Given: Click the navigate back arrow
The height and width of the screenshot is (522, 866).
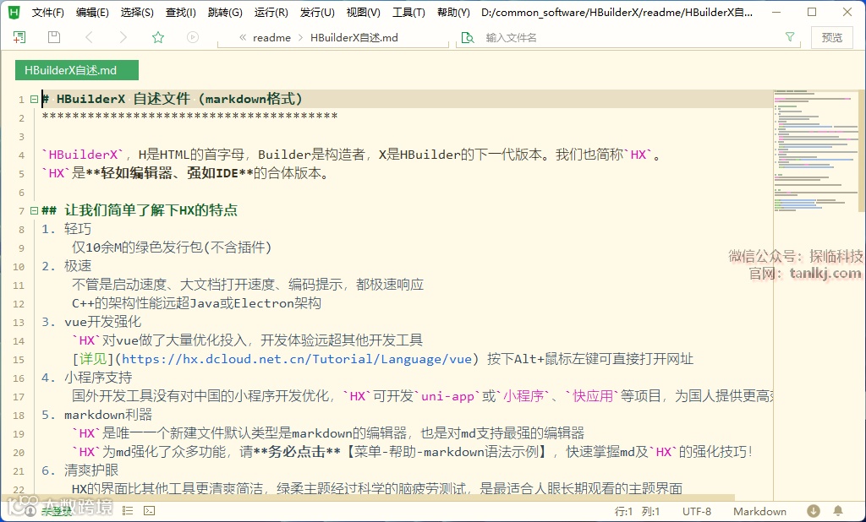Looking at the screenshot, I should point(89,37).
